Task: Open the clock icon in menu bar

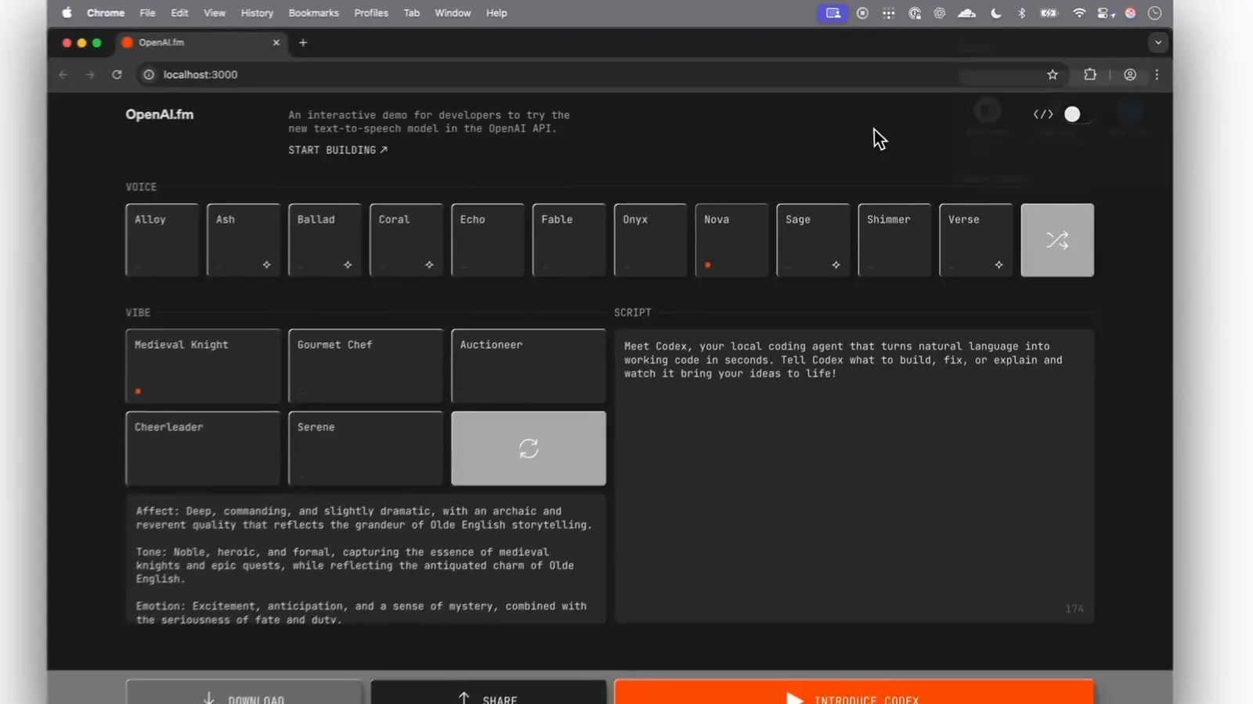Action: (1154, 13)
